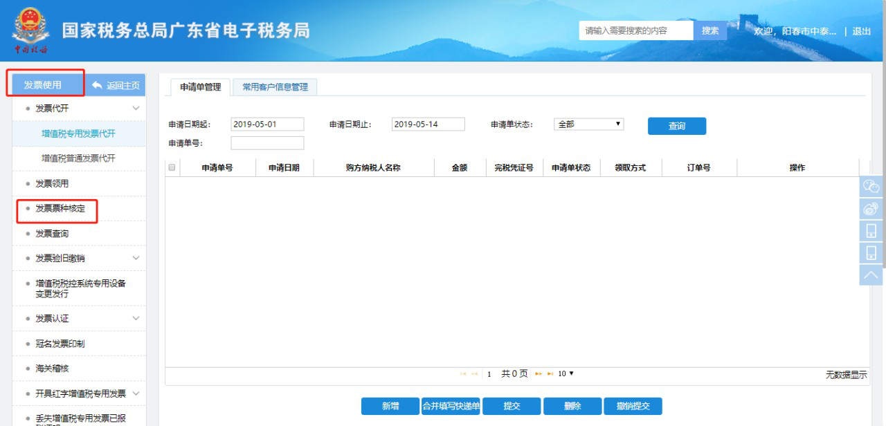The height and width of the screenshot is (426, 886).
Task: Click the 购方纳税人名称 column header
Action: [374, 167]
